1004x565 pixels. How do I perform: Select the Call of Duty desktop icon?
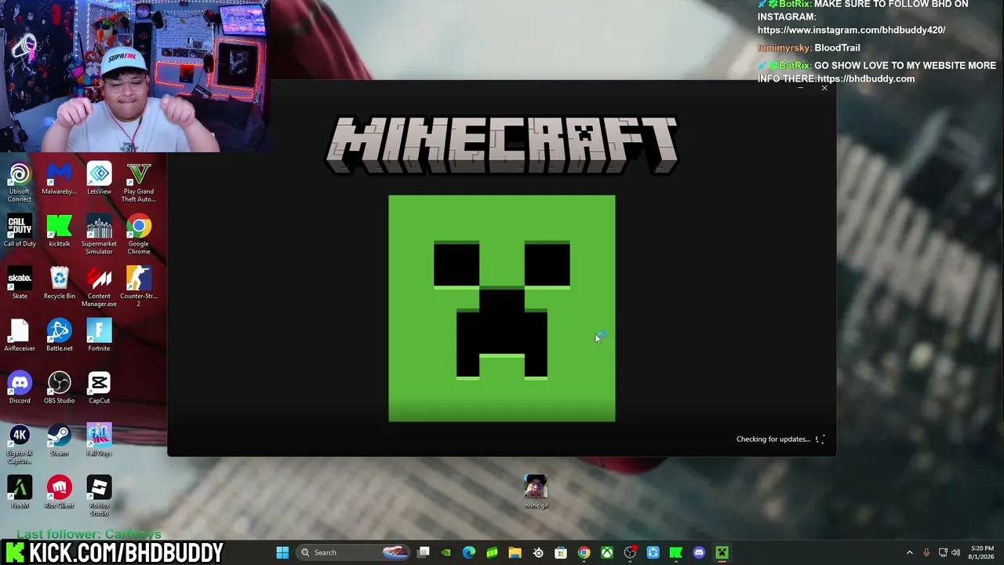[20, 231]
